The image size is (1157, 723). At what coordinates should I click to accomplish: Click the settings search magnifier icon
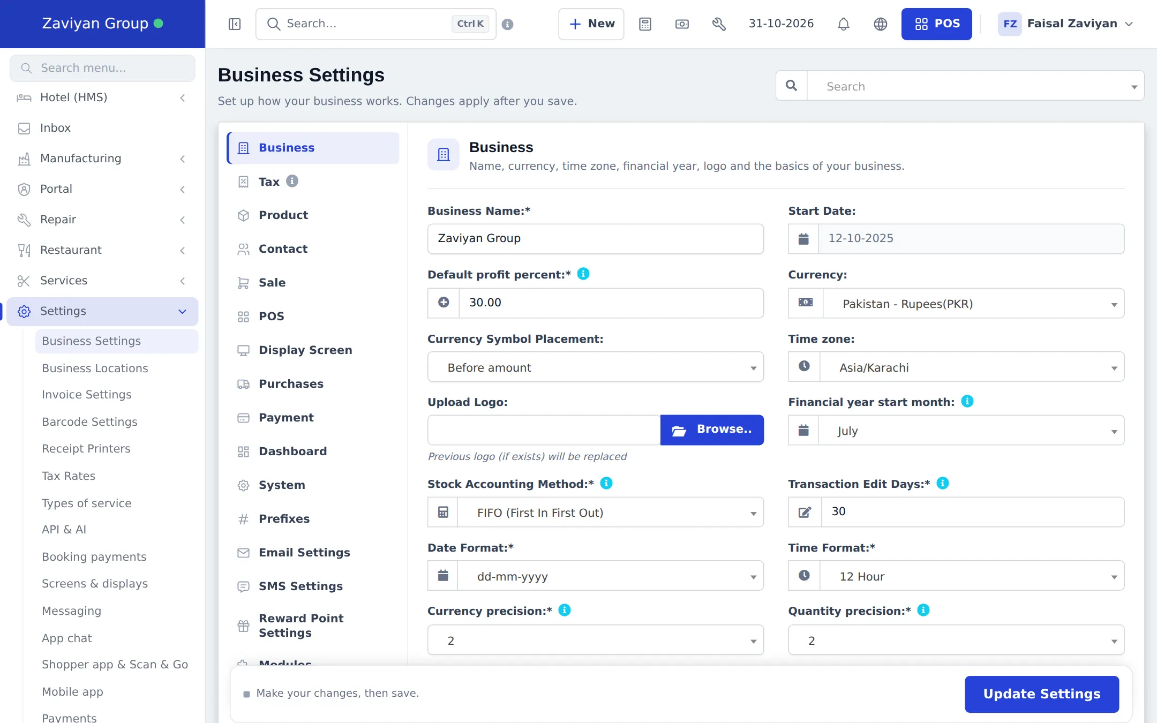point(791,86)
